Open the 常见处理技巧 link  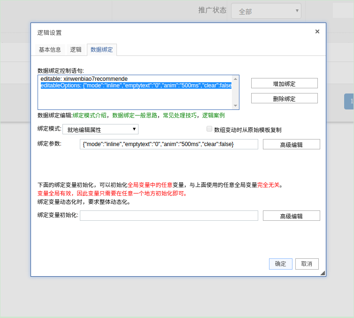180,116
